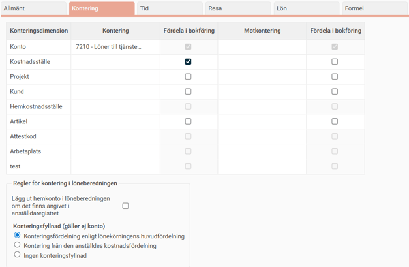
Task: Go to the Resa tab
Action: pos(237,8)
